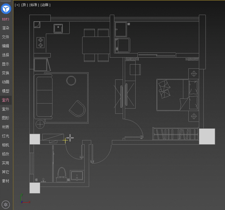Select the white column block beside the wardrobe
This screenshot has height=210, width=225.
pyautogui.click(x=207, y=136)
